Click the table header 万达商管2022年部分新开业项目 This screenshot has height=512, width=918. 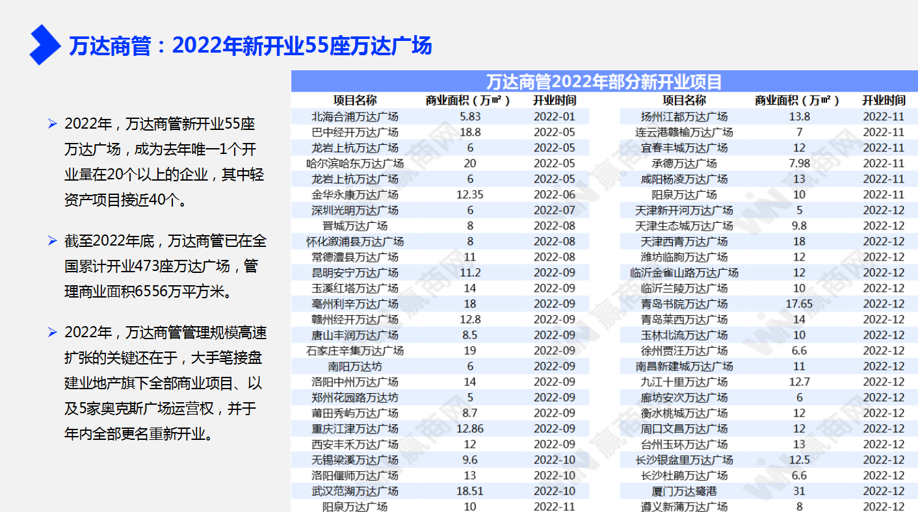click(604, 82)
